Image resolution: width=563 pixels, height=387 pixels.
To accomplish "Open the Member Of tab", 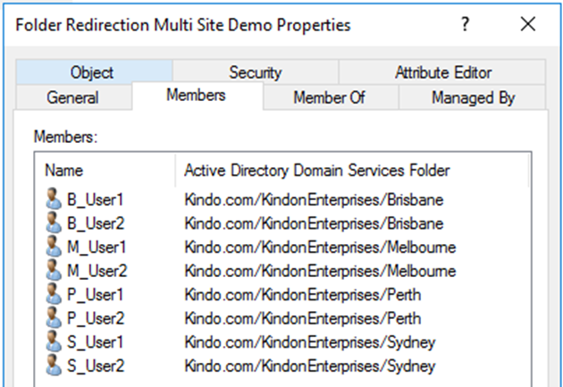I will coord(329,97).
